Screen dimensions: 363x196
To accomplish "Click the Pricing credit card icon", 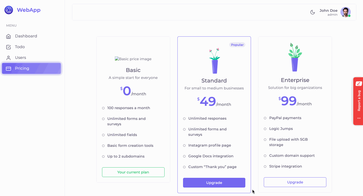I will click(8, 69).
